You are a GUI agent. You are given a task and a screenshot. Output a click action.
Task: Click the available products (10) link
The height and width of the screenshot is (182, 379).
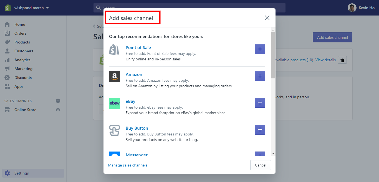[294, 60]
